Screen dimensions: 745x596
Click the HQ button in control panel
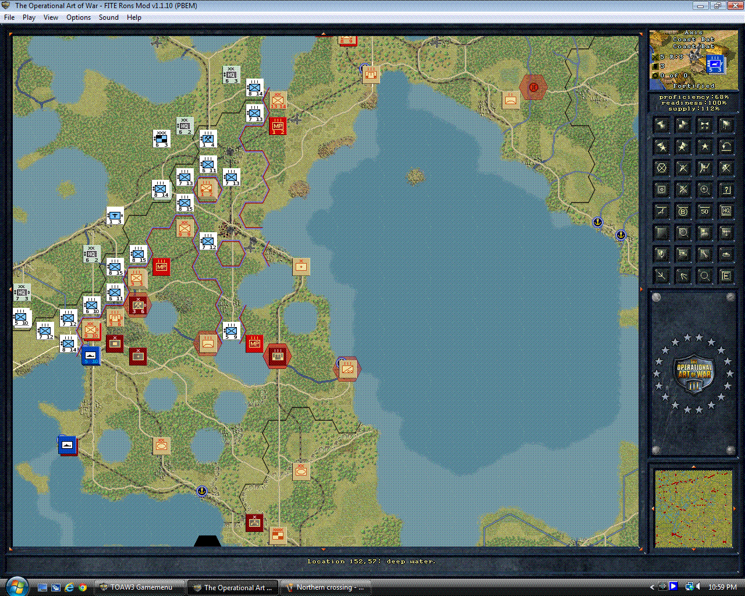pyautogui.click(x=726, y=211)
